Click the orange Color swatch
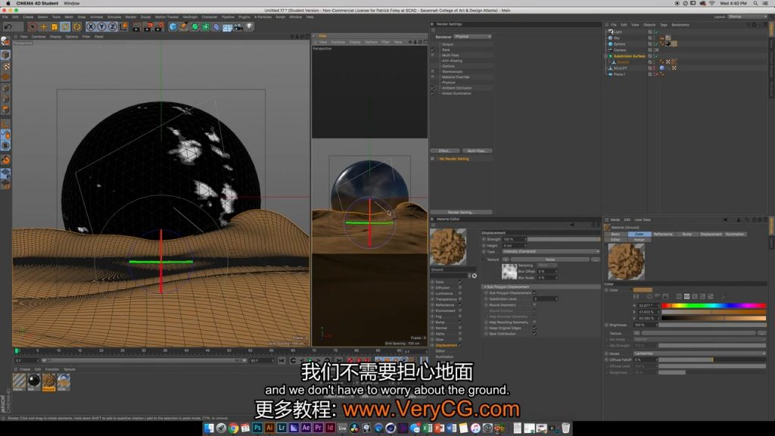Viewport: 775px width, 436px height. coord(643,290)
